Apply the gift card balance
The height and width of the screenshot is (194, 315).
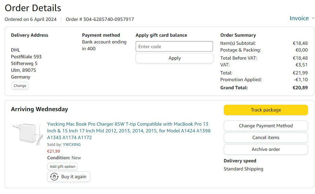click(174, 58)
